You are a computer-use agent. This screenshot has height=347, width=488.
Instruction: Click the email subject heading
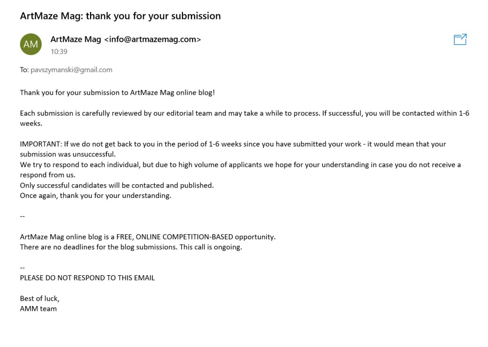120,16
